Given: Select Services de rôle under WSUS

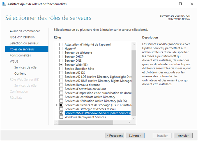Looking at the screenshot, I should [26, 67].
